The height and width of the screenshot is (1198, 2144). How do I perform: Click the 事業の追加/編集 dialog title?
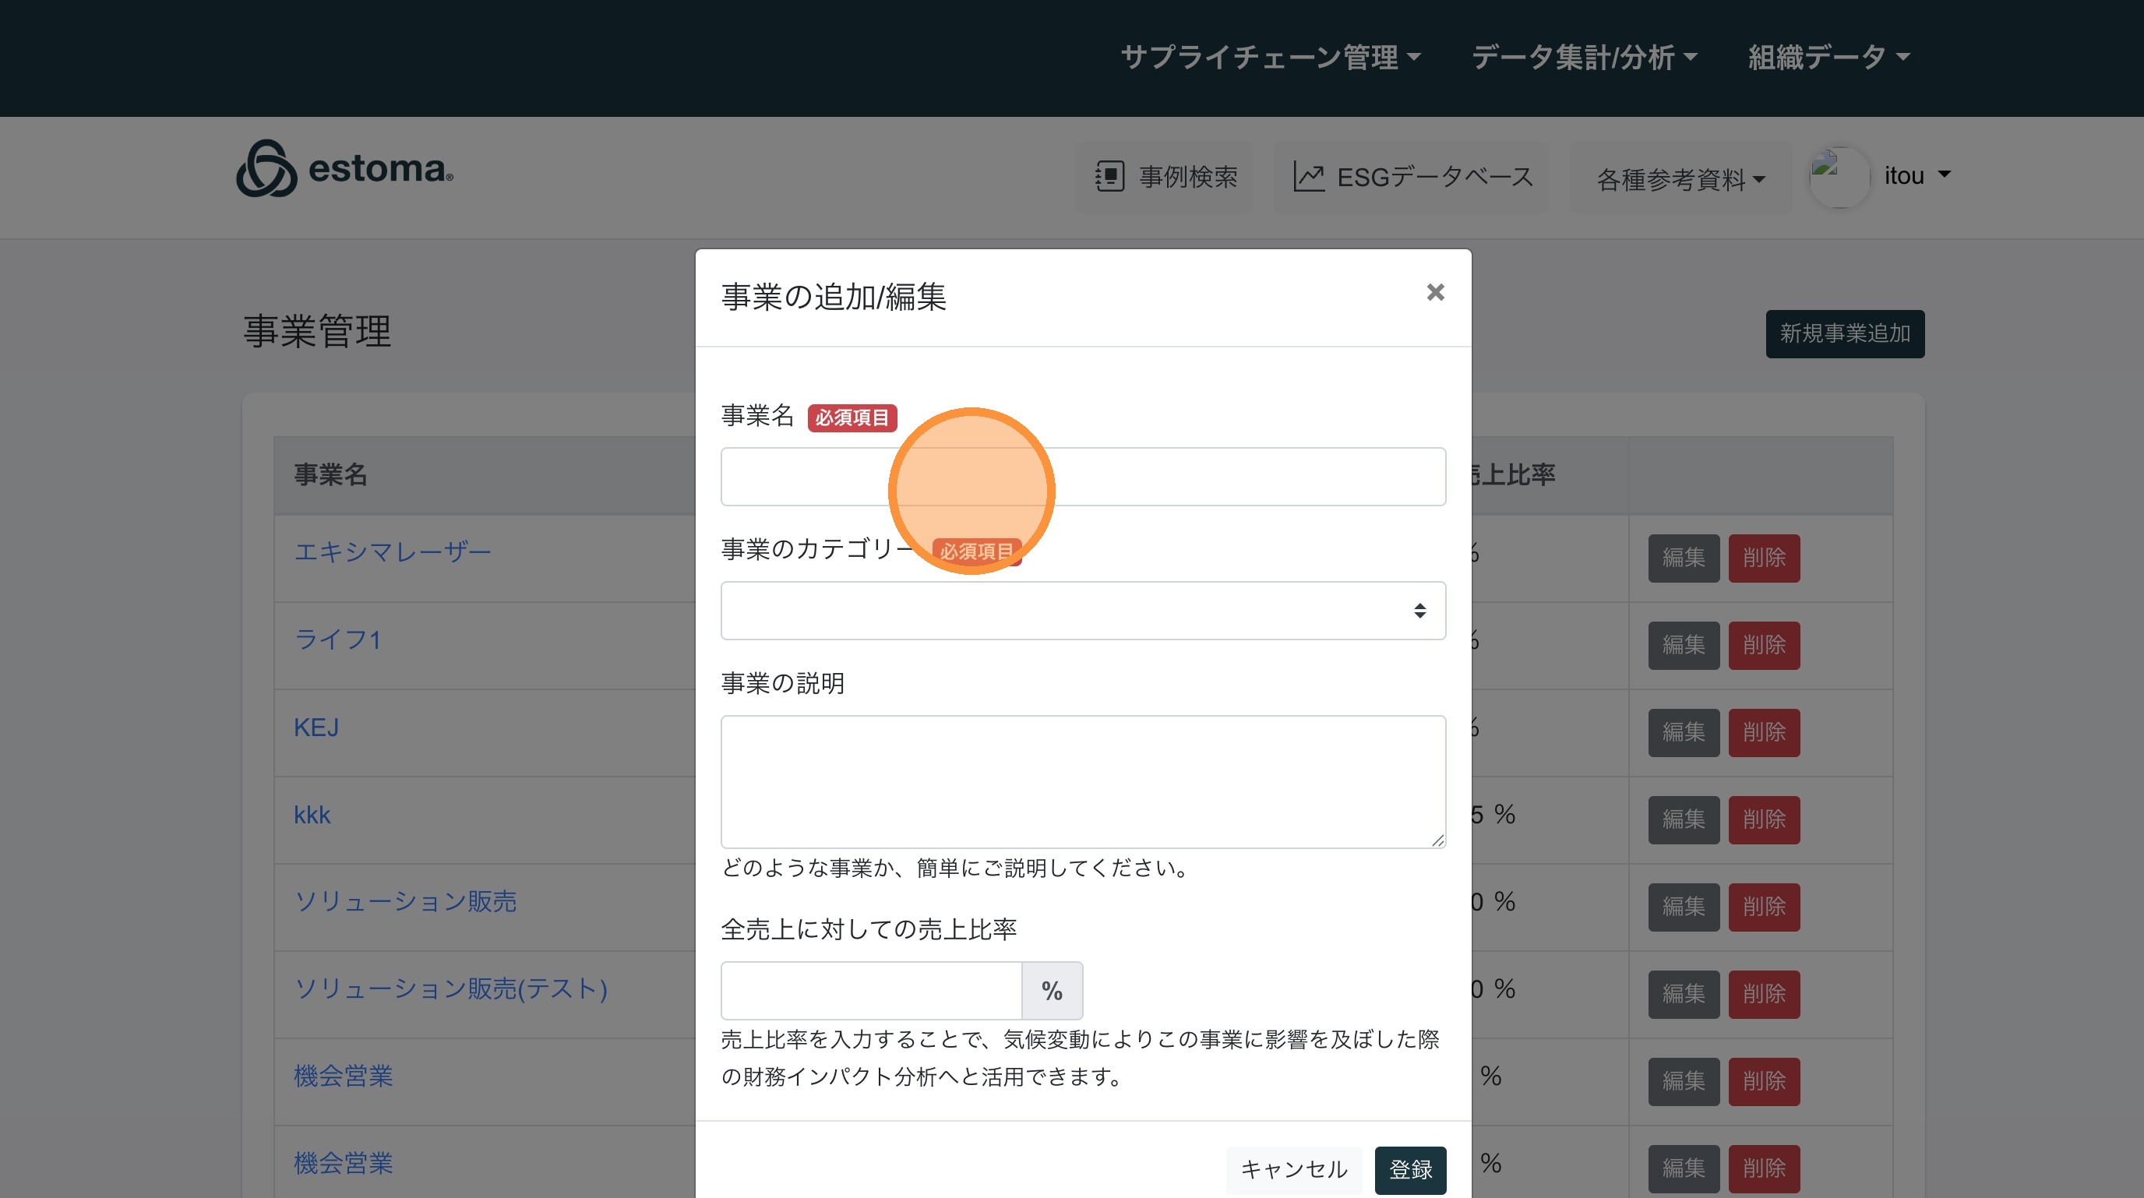[833, 297]
